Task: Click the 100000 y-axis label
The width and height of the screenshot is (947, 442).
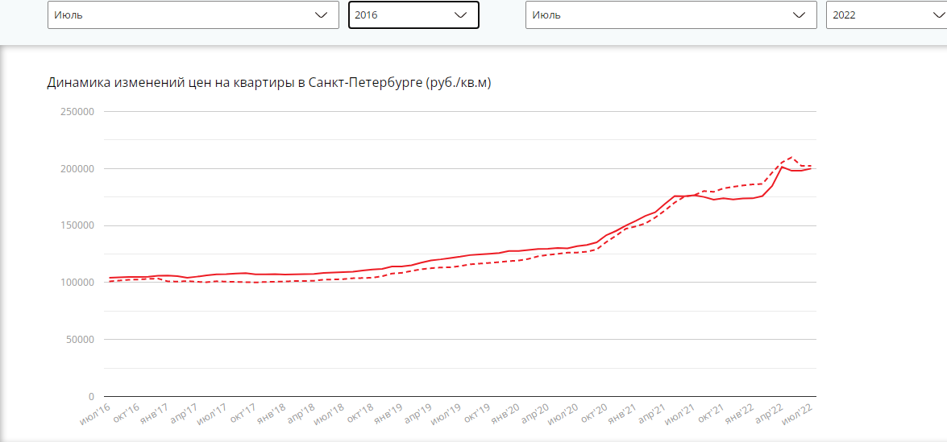Action: [77, 283]
